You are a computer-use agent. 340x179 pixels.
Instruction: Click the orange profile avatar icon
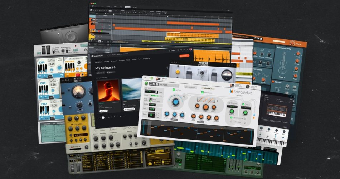[191, 49]
